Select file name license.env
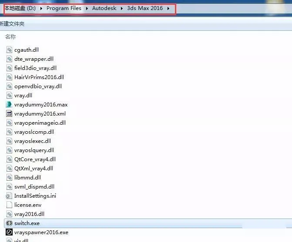Image resolution: width=292 pixels, height=242 pixels. click(28, 205)
